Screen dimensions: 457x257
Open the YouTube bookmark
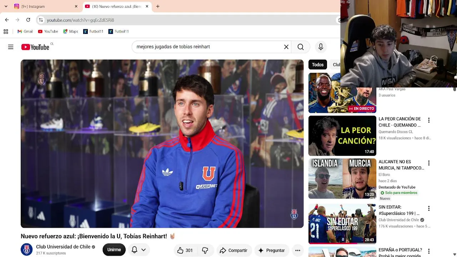tap(48, 31)
